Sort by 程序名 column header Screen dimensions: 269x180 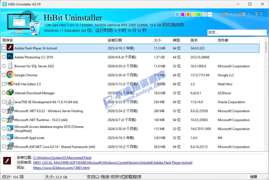click(49, 40)
